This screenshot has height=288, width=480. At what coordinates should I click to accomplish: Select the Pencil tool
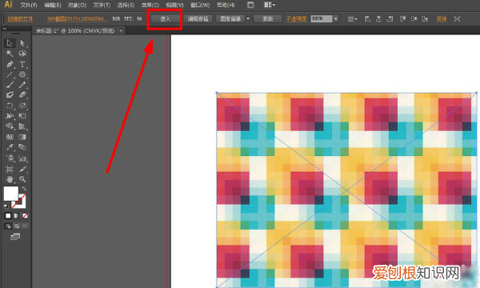pyautogui.click(x=22, y=85)
